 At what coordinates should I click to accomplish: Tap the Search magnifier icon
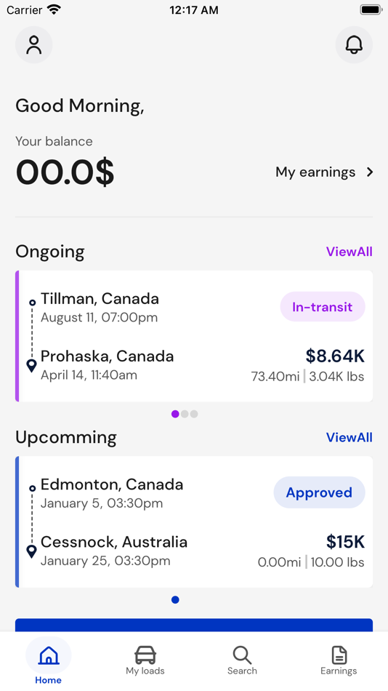(242, 655)
